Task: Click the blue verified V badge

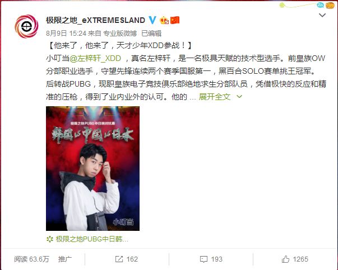Action: tap(152, 20)
